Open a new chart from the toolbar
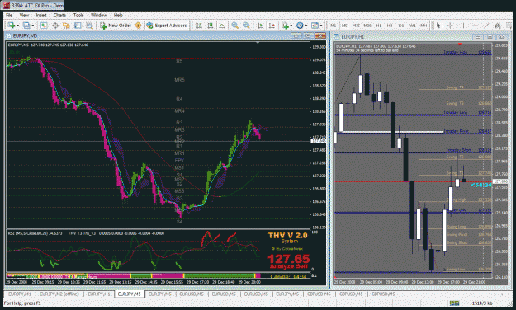Viewport: 516px width, 310px height. [x=12, y=26]
